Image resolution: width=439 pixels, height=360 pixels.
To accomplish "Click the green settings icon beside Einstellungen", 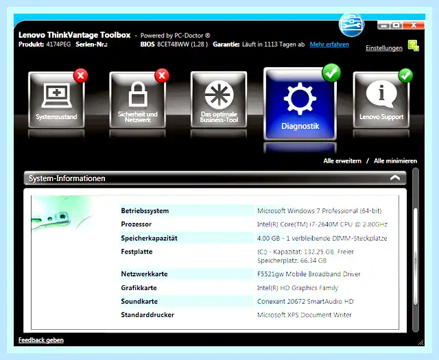I will [413, 46].
